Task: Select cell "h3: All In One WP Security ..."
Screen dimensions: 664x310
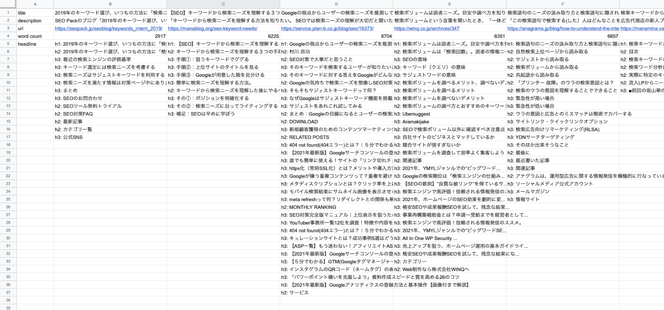Action: point(449,238)
